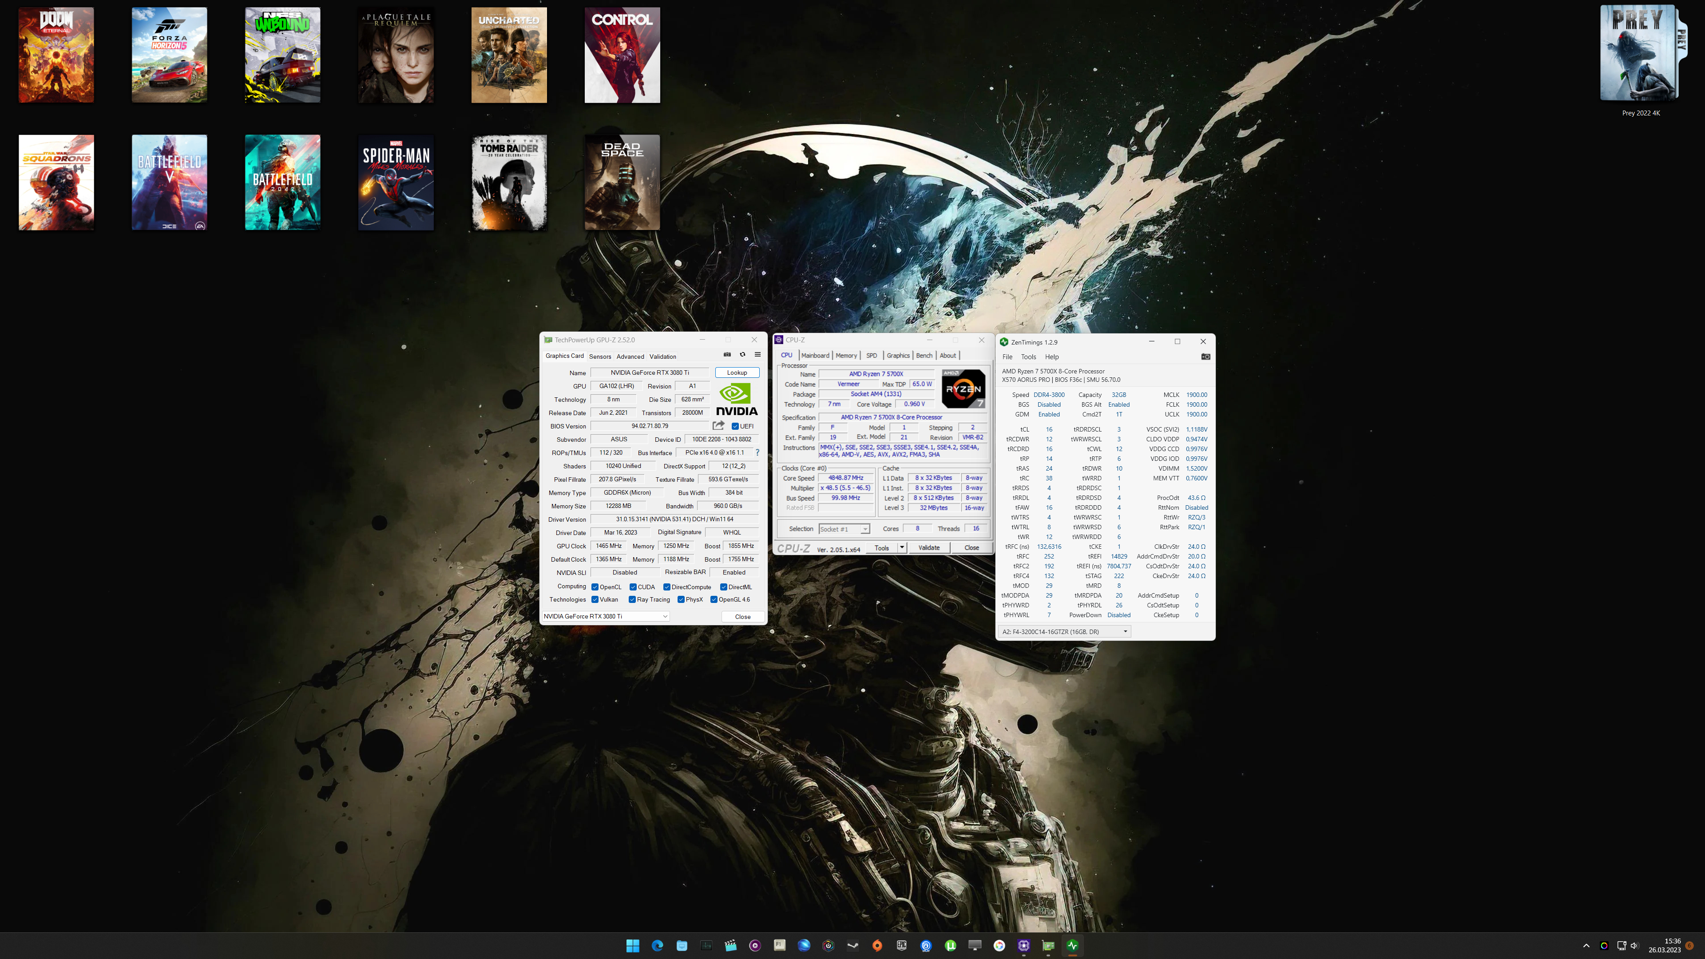This screenshot has width=1705, height=959.
Task: Open the NFS Unbound desktop icon
Action: tap(283, 55)
